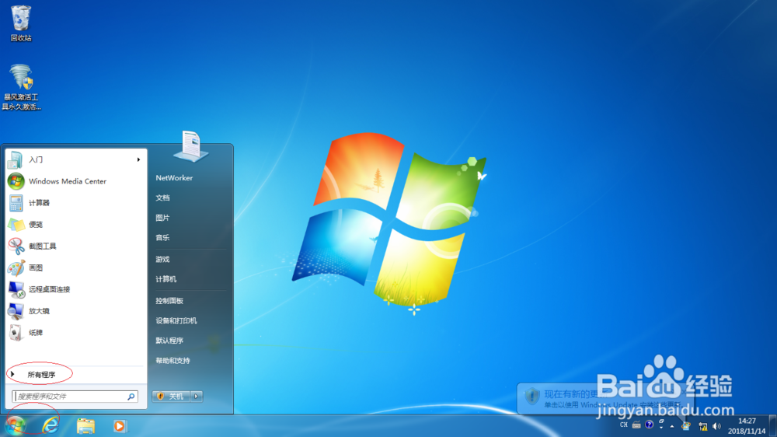Open 设备和打印机 (Devices and Printers)
The height and width of the screenshot is (437, 777).
click(x=176, y=321)
